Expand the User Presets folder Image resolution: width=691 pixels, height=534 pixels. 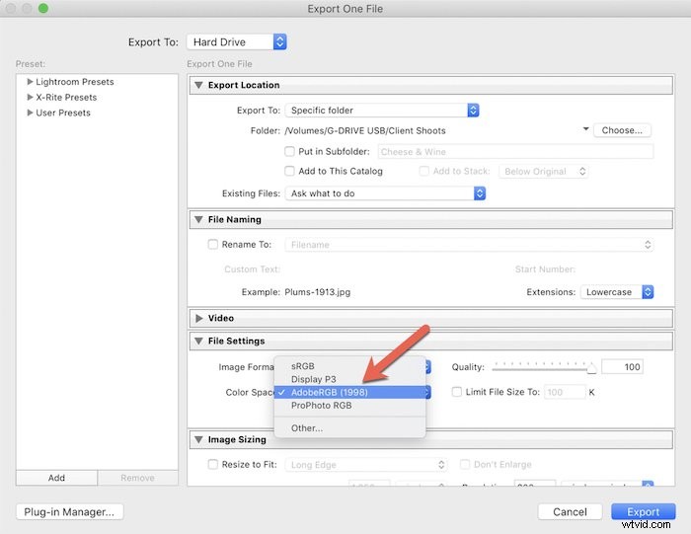[31, 113]
